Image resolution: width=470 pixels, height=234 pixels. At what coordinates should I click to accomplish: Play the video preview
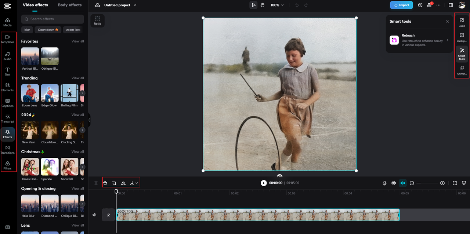tap(264, 183)
